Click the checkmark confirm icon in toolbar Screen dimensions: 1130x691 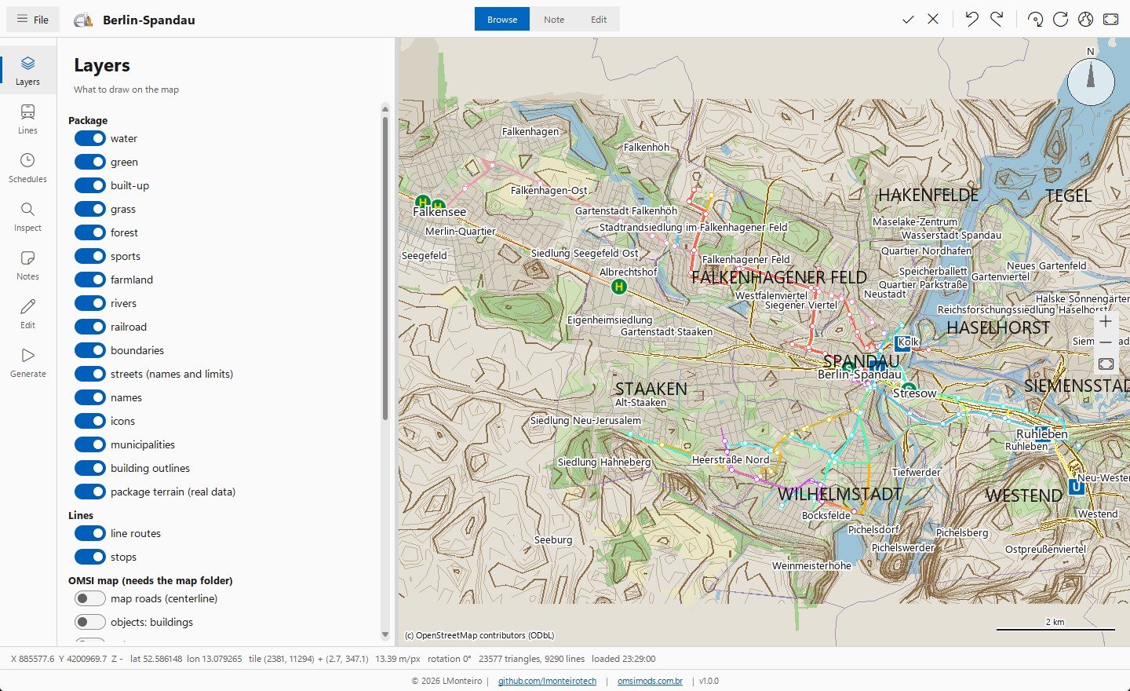(x=908, y=19)
